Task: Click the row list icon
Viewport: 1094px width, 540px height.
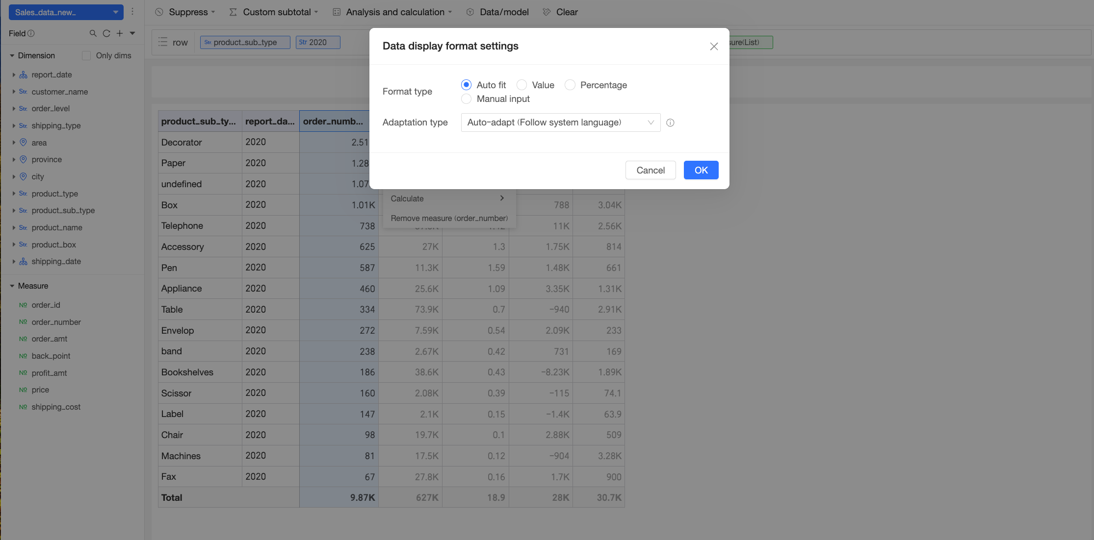Action: pos(163,42)
